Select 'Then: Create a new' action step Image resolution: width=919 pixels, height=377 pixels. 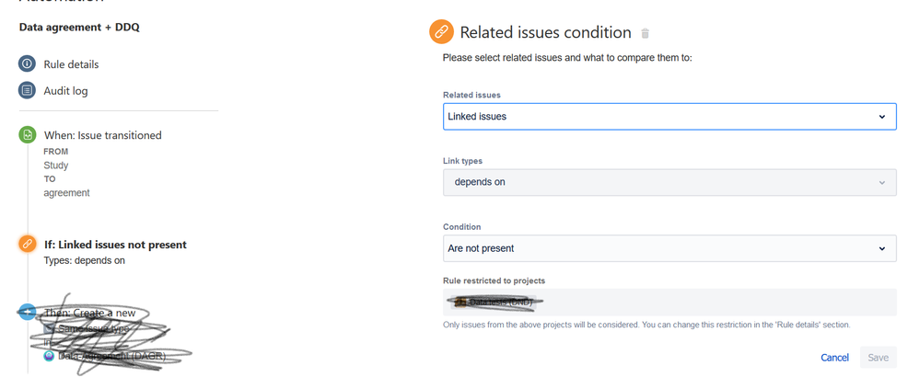click(89, 313)
